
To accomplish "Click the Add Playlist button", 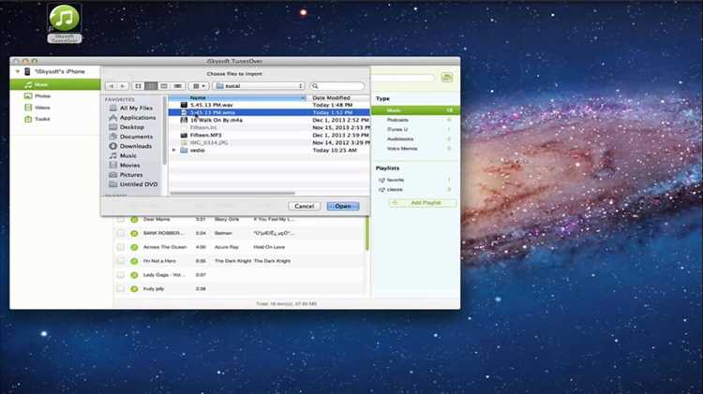I will coord(423,203).
